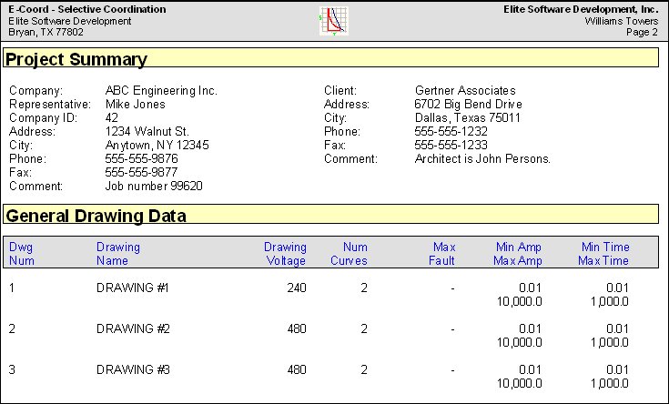The image size is (669, 404).
Task: Click the Dwg Num column header
Action: coord(21,253)
